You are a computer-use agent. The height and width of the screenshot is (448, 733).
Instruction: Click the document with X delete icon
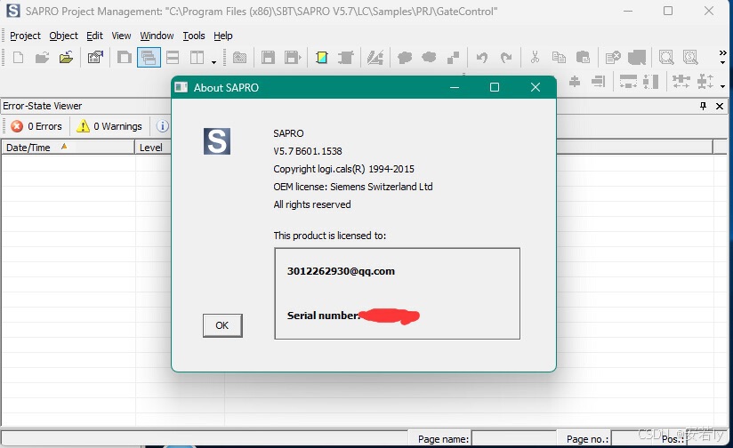612,58
